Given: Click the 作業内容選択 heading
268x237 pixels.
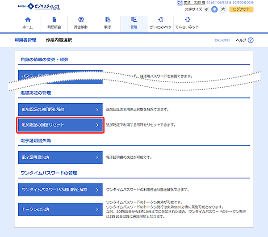Looking at the screenshot, I should click(x=59, y=40).
